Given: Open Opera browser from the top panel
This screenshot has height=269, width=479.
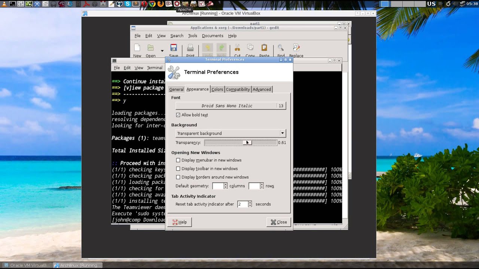Looking at the screenshot, I should coord(144,4).
